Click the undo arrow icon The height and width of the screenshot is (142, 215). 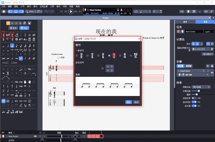pos(46,11)
